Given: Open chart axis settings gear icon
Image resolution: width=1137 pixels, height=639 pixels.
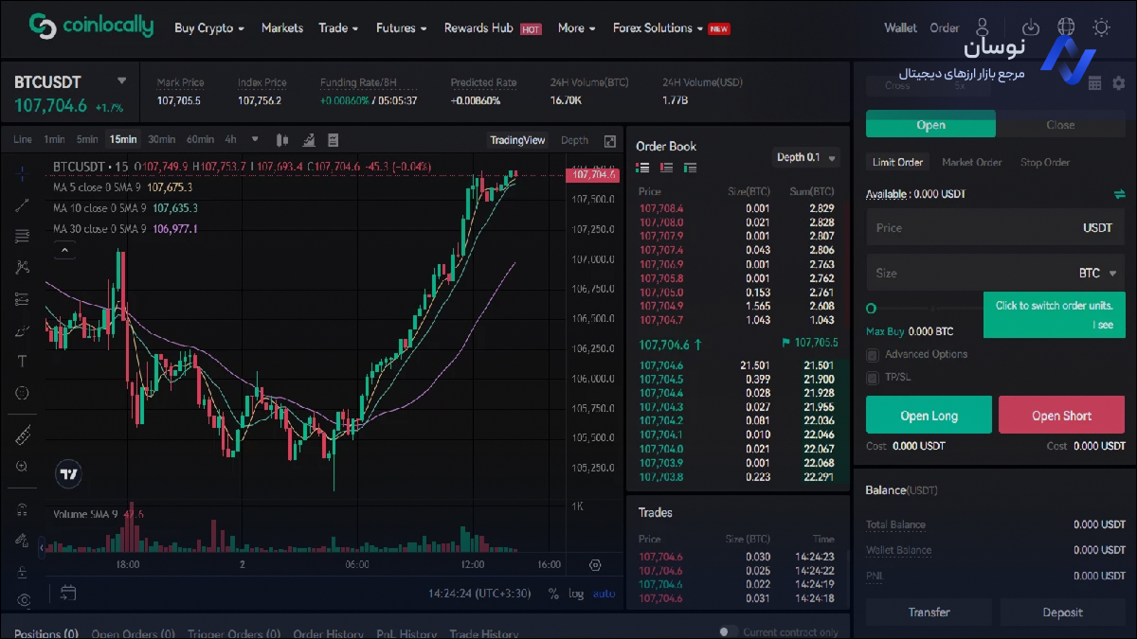Looking at the screenshot, I should point(595,565).
